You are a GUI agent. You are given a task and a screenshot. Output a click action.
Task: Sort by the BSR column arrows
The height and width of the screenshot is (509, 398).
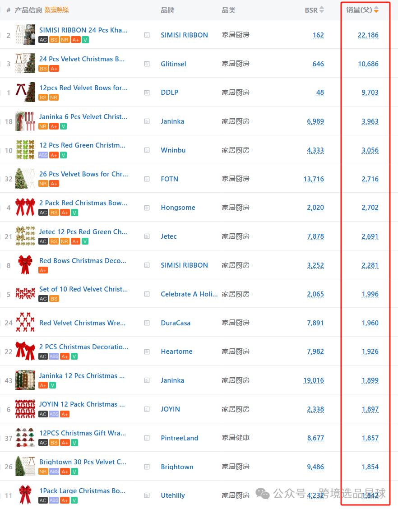coord(322,10)
